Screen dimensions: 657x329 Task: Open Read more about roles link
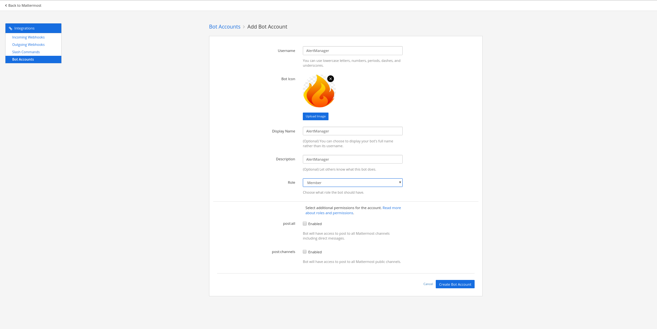coord(391,208)
